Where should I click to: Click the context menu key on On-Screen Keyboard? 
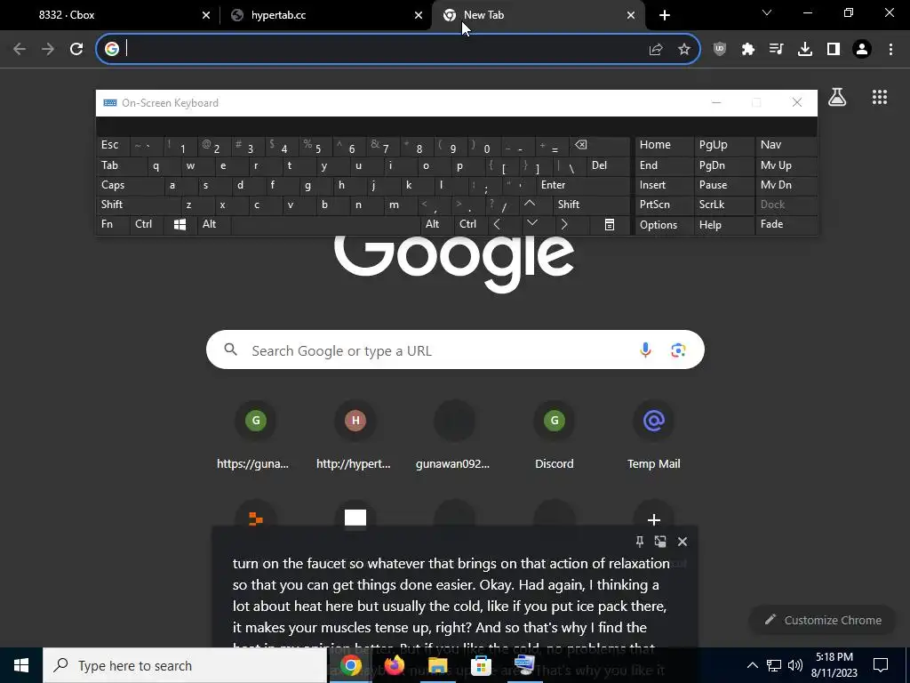coord(610,224)
